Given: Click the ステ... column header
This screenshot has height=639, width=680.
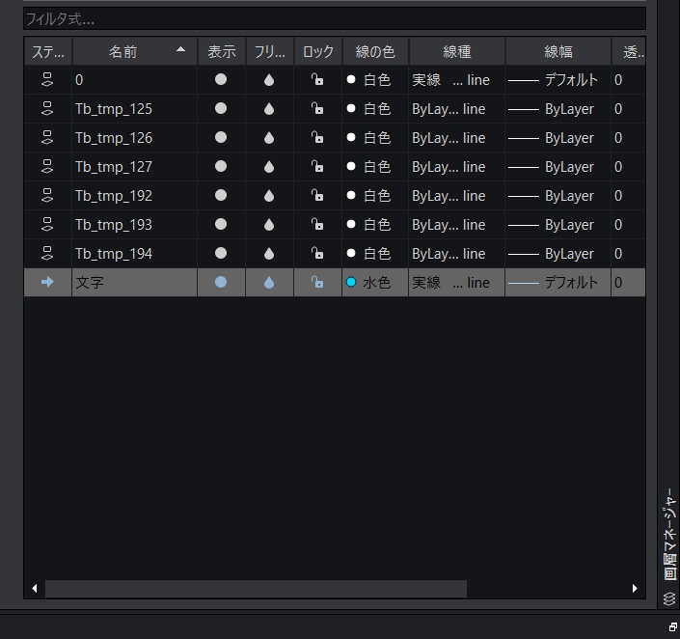Looking at the screenshot, I should click(48, 52).
